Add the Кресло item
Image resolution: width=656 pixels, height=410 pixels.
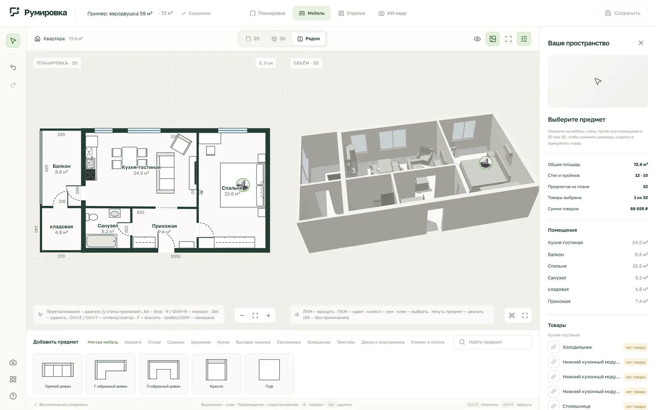tap(216, 373)
